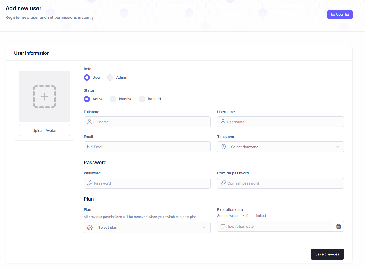Select the Admin role radio button
365x269 pixels.
[110, 78]
